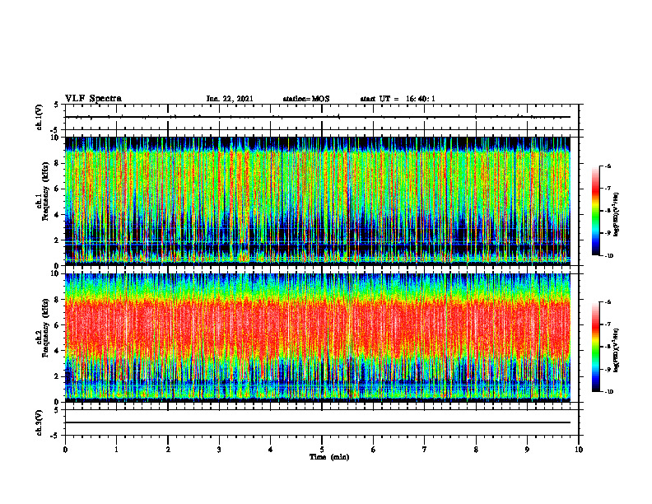This screenshot has width=652, height=504.
Task: Click time axis tick label "1"
Action: coord(116,450)
